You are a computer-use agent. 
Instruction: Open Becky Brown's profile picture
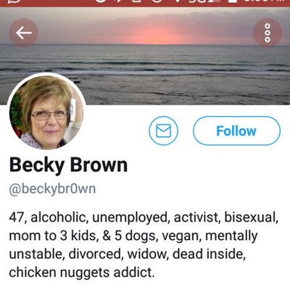click(x=46, y=112)
